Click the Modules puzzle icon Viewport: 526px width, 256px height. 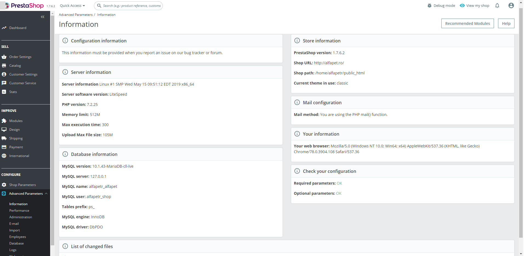(x=4, y=121)
